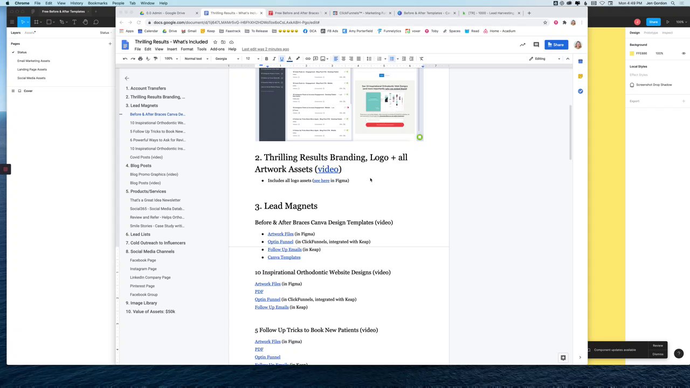
Task: Set left text alignment
Action: pyautogui.click(x=335, y=59)
